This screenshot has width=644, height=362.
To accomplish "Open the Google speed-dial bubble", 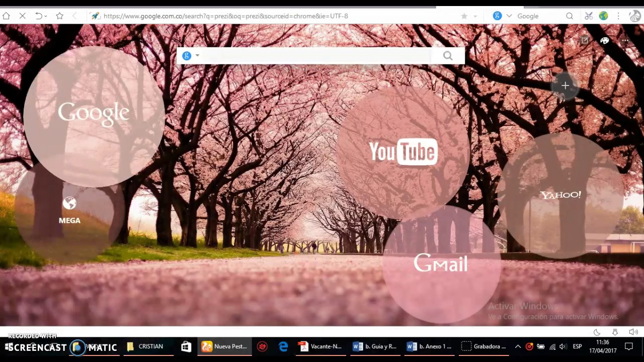I will click(94, 116).
